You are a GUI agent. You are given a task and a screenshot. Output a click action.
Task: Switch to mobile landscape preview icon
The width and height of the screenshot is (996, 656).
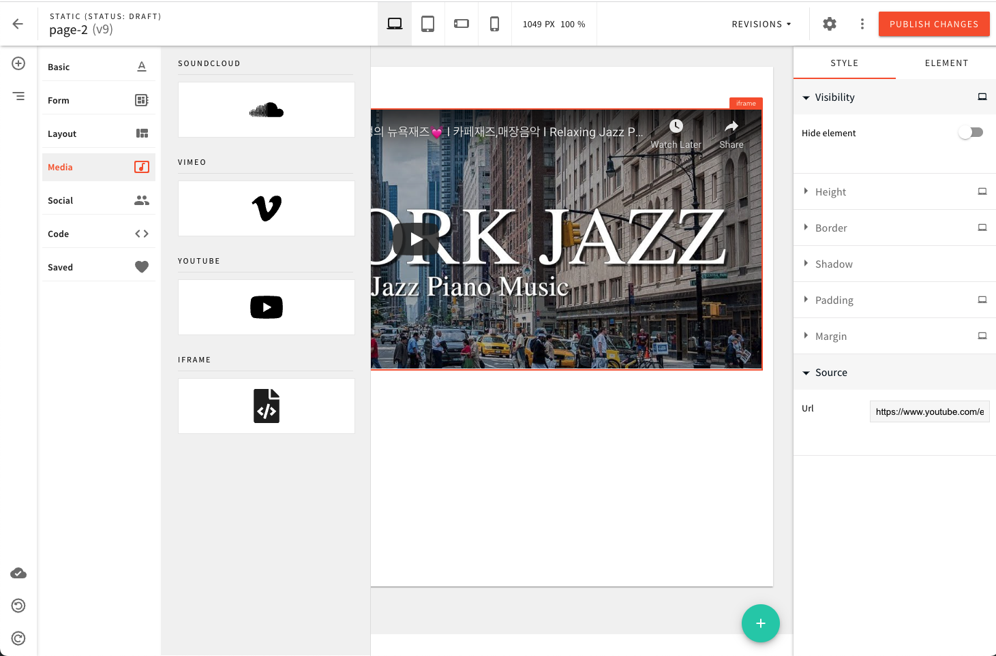[x=462, y=24]
